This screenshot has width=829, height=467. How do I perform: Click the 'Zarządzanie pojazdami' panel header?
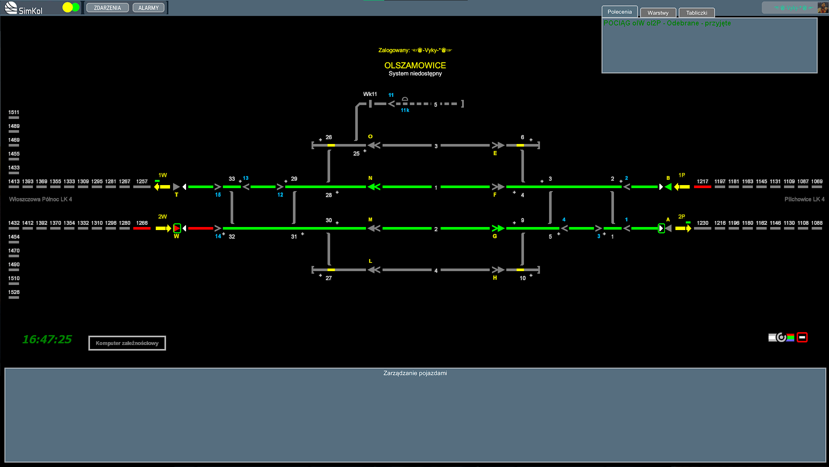[x=415, y=373]
